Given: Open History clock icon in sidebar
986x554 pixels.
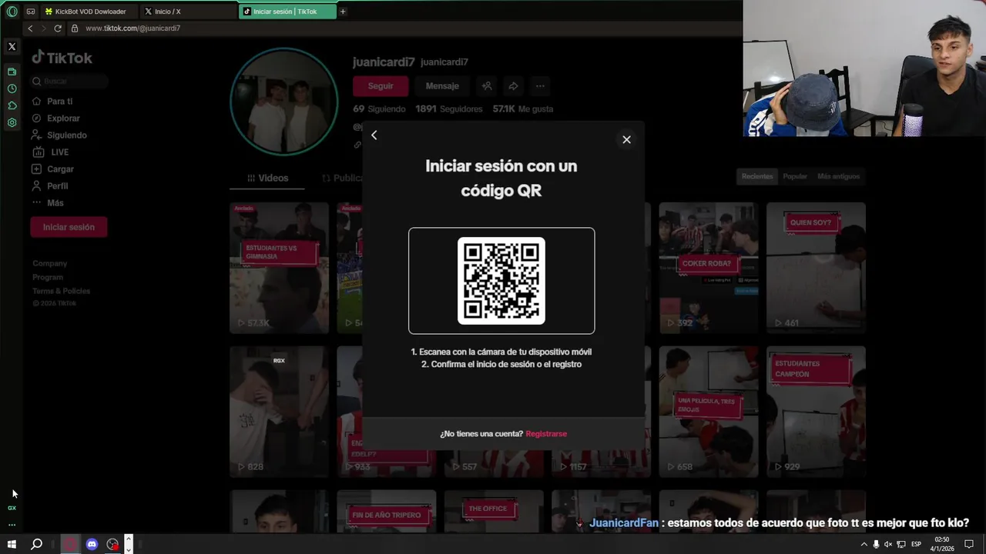Looking at the screenshot, I should (x=12, y=88).
